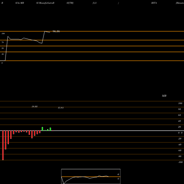Click the MR panel title

(164, 96)
